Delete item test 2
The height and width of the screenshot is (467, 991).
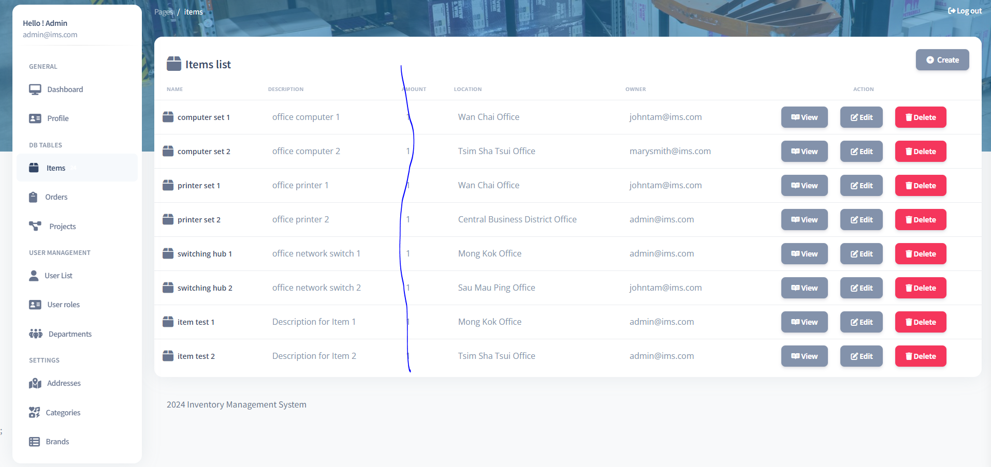tap(920, 356)
